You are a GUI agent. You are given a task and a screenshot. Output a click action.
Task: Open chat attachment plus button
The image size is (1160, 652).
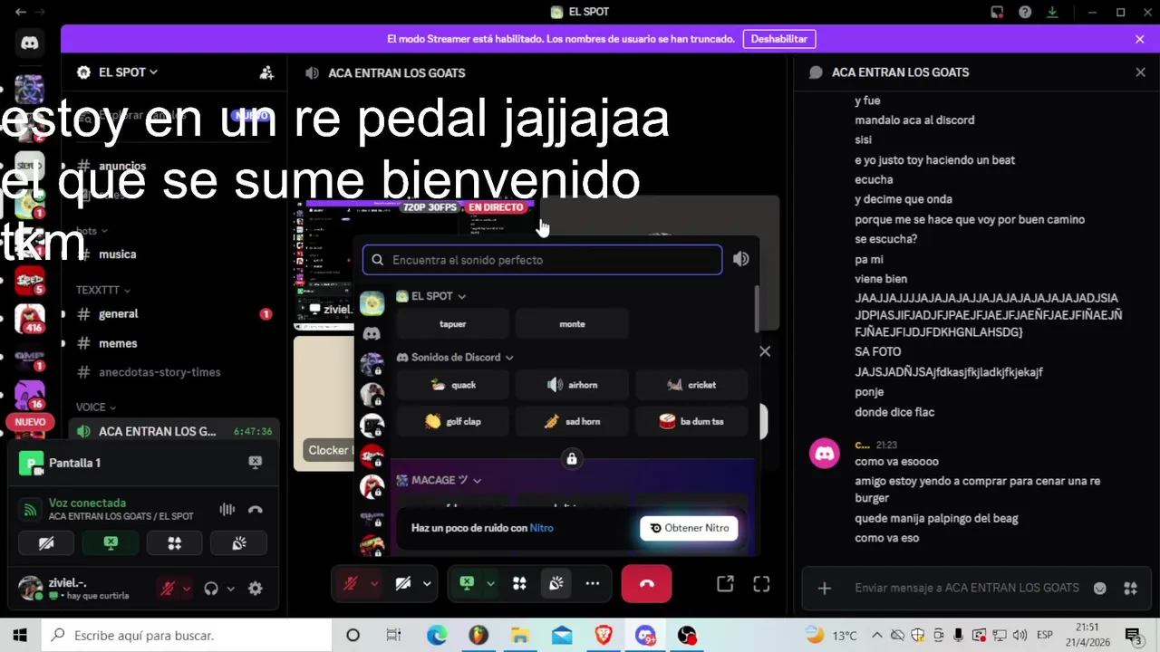(825, 589)
